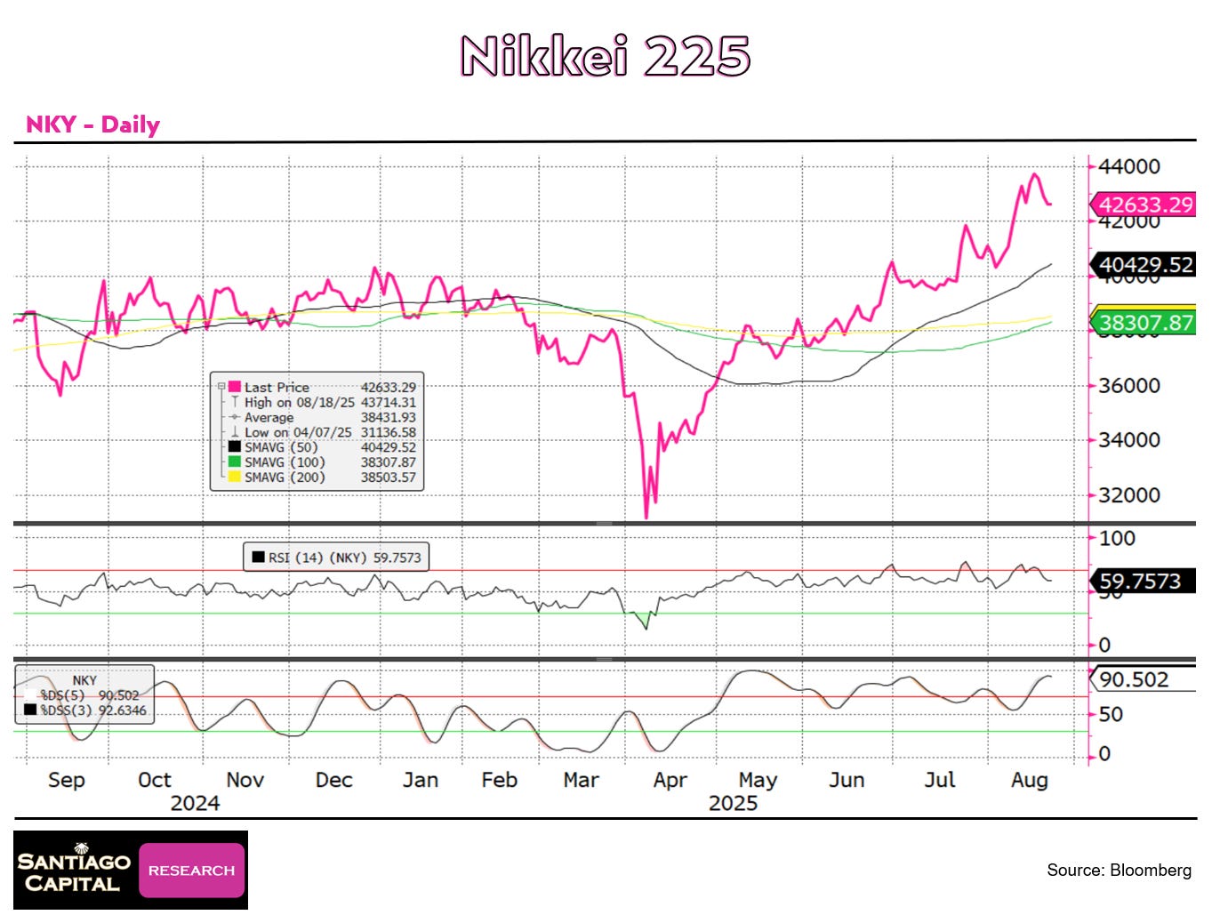Screen dimensions: 1220x915
Task: Select the SMAVG (50) legend label
Action: [x=281, y=447]
